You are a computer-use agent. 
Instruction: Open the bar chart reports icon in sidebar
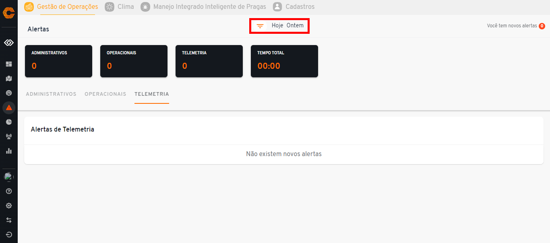click(9, 151)
